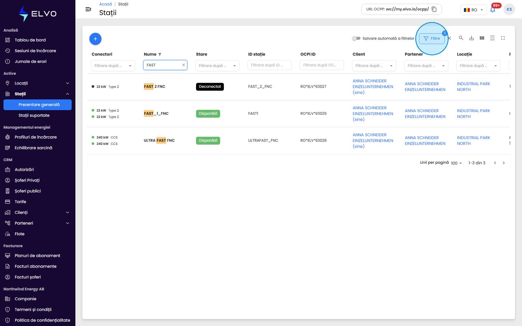The height and width of the screenshot is (326, 522).
Task: Copy the OCPP URL
Action: 434,9
